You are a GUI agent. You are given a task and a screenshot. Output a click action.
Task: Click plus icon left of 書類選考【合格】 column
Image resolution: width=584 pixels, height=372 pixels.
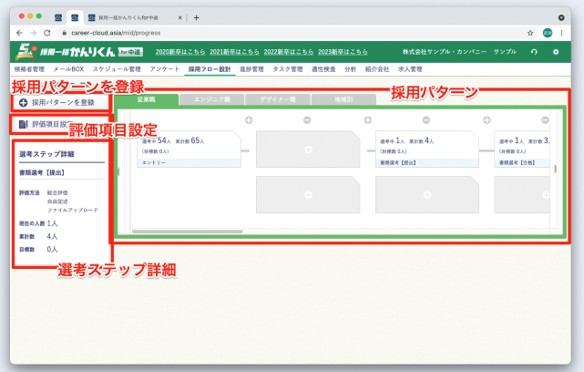[487, 120]
